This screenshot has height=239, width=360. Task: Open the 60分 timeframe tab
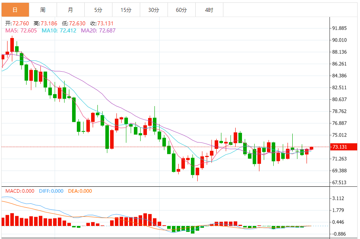pyautogui.click(x=182, y=10)
